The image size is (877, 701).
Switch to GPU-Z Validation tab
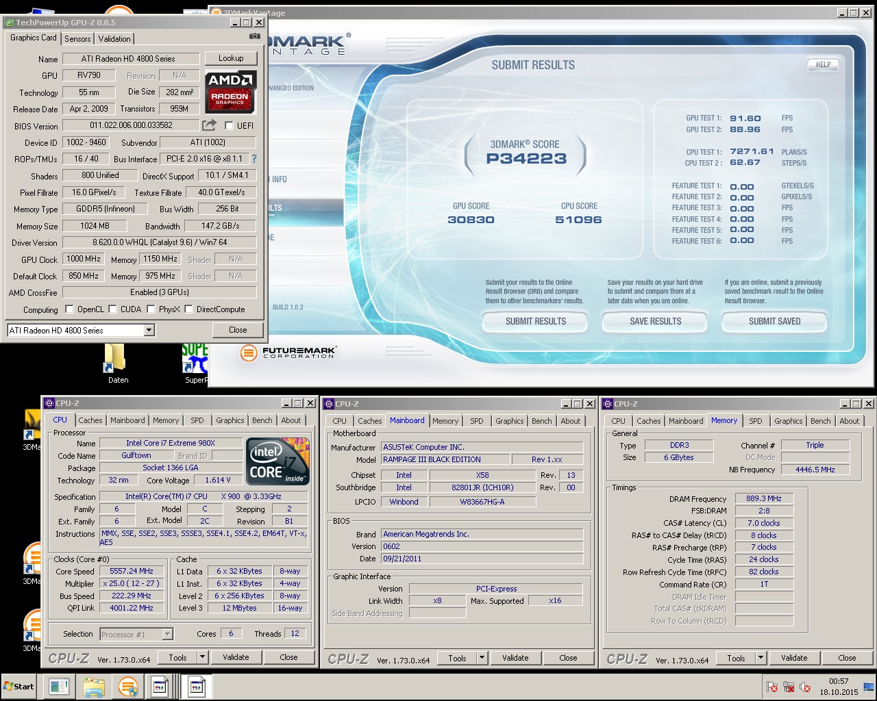(114, 39)
